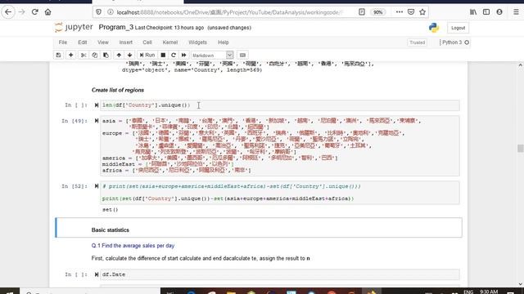Click the Basic statistics markdown cell

pyautogui.click(x=259, y=228)
